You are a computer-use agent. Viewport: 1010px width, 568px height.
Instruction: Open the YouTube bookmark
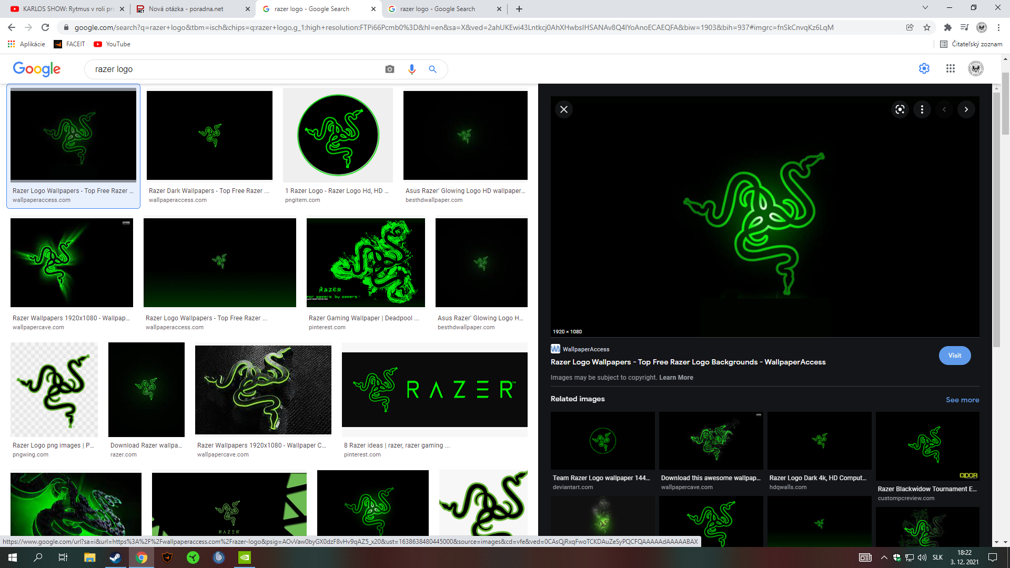coord(112,44)
